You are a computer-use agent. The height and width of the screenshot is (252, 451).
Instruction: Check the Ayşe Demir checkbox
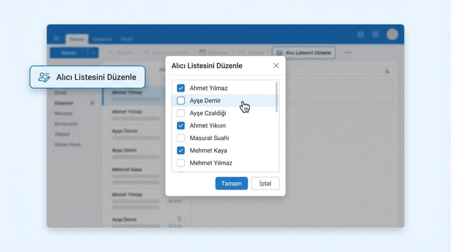[181, 100]
